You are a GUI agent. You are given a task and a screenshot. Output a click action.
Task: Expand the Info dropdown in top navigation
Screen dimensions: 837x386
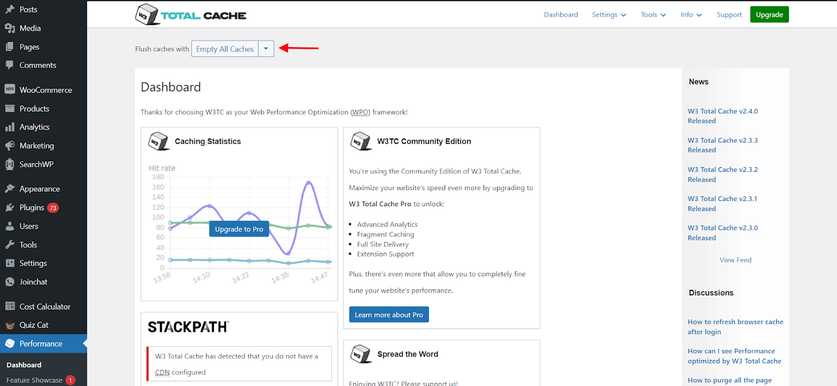click(x=691, y=15)
